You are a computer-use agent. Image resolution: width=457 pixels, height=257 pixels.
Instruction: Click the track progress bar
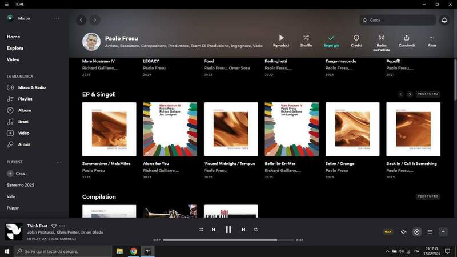228,240
